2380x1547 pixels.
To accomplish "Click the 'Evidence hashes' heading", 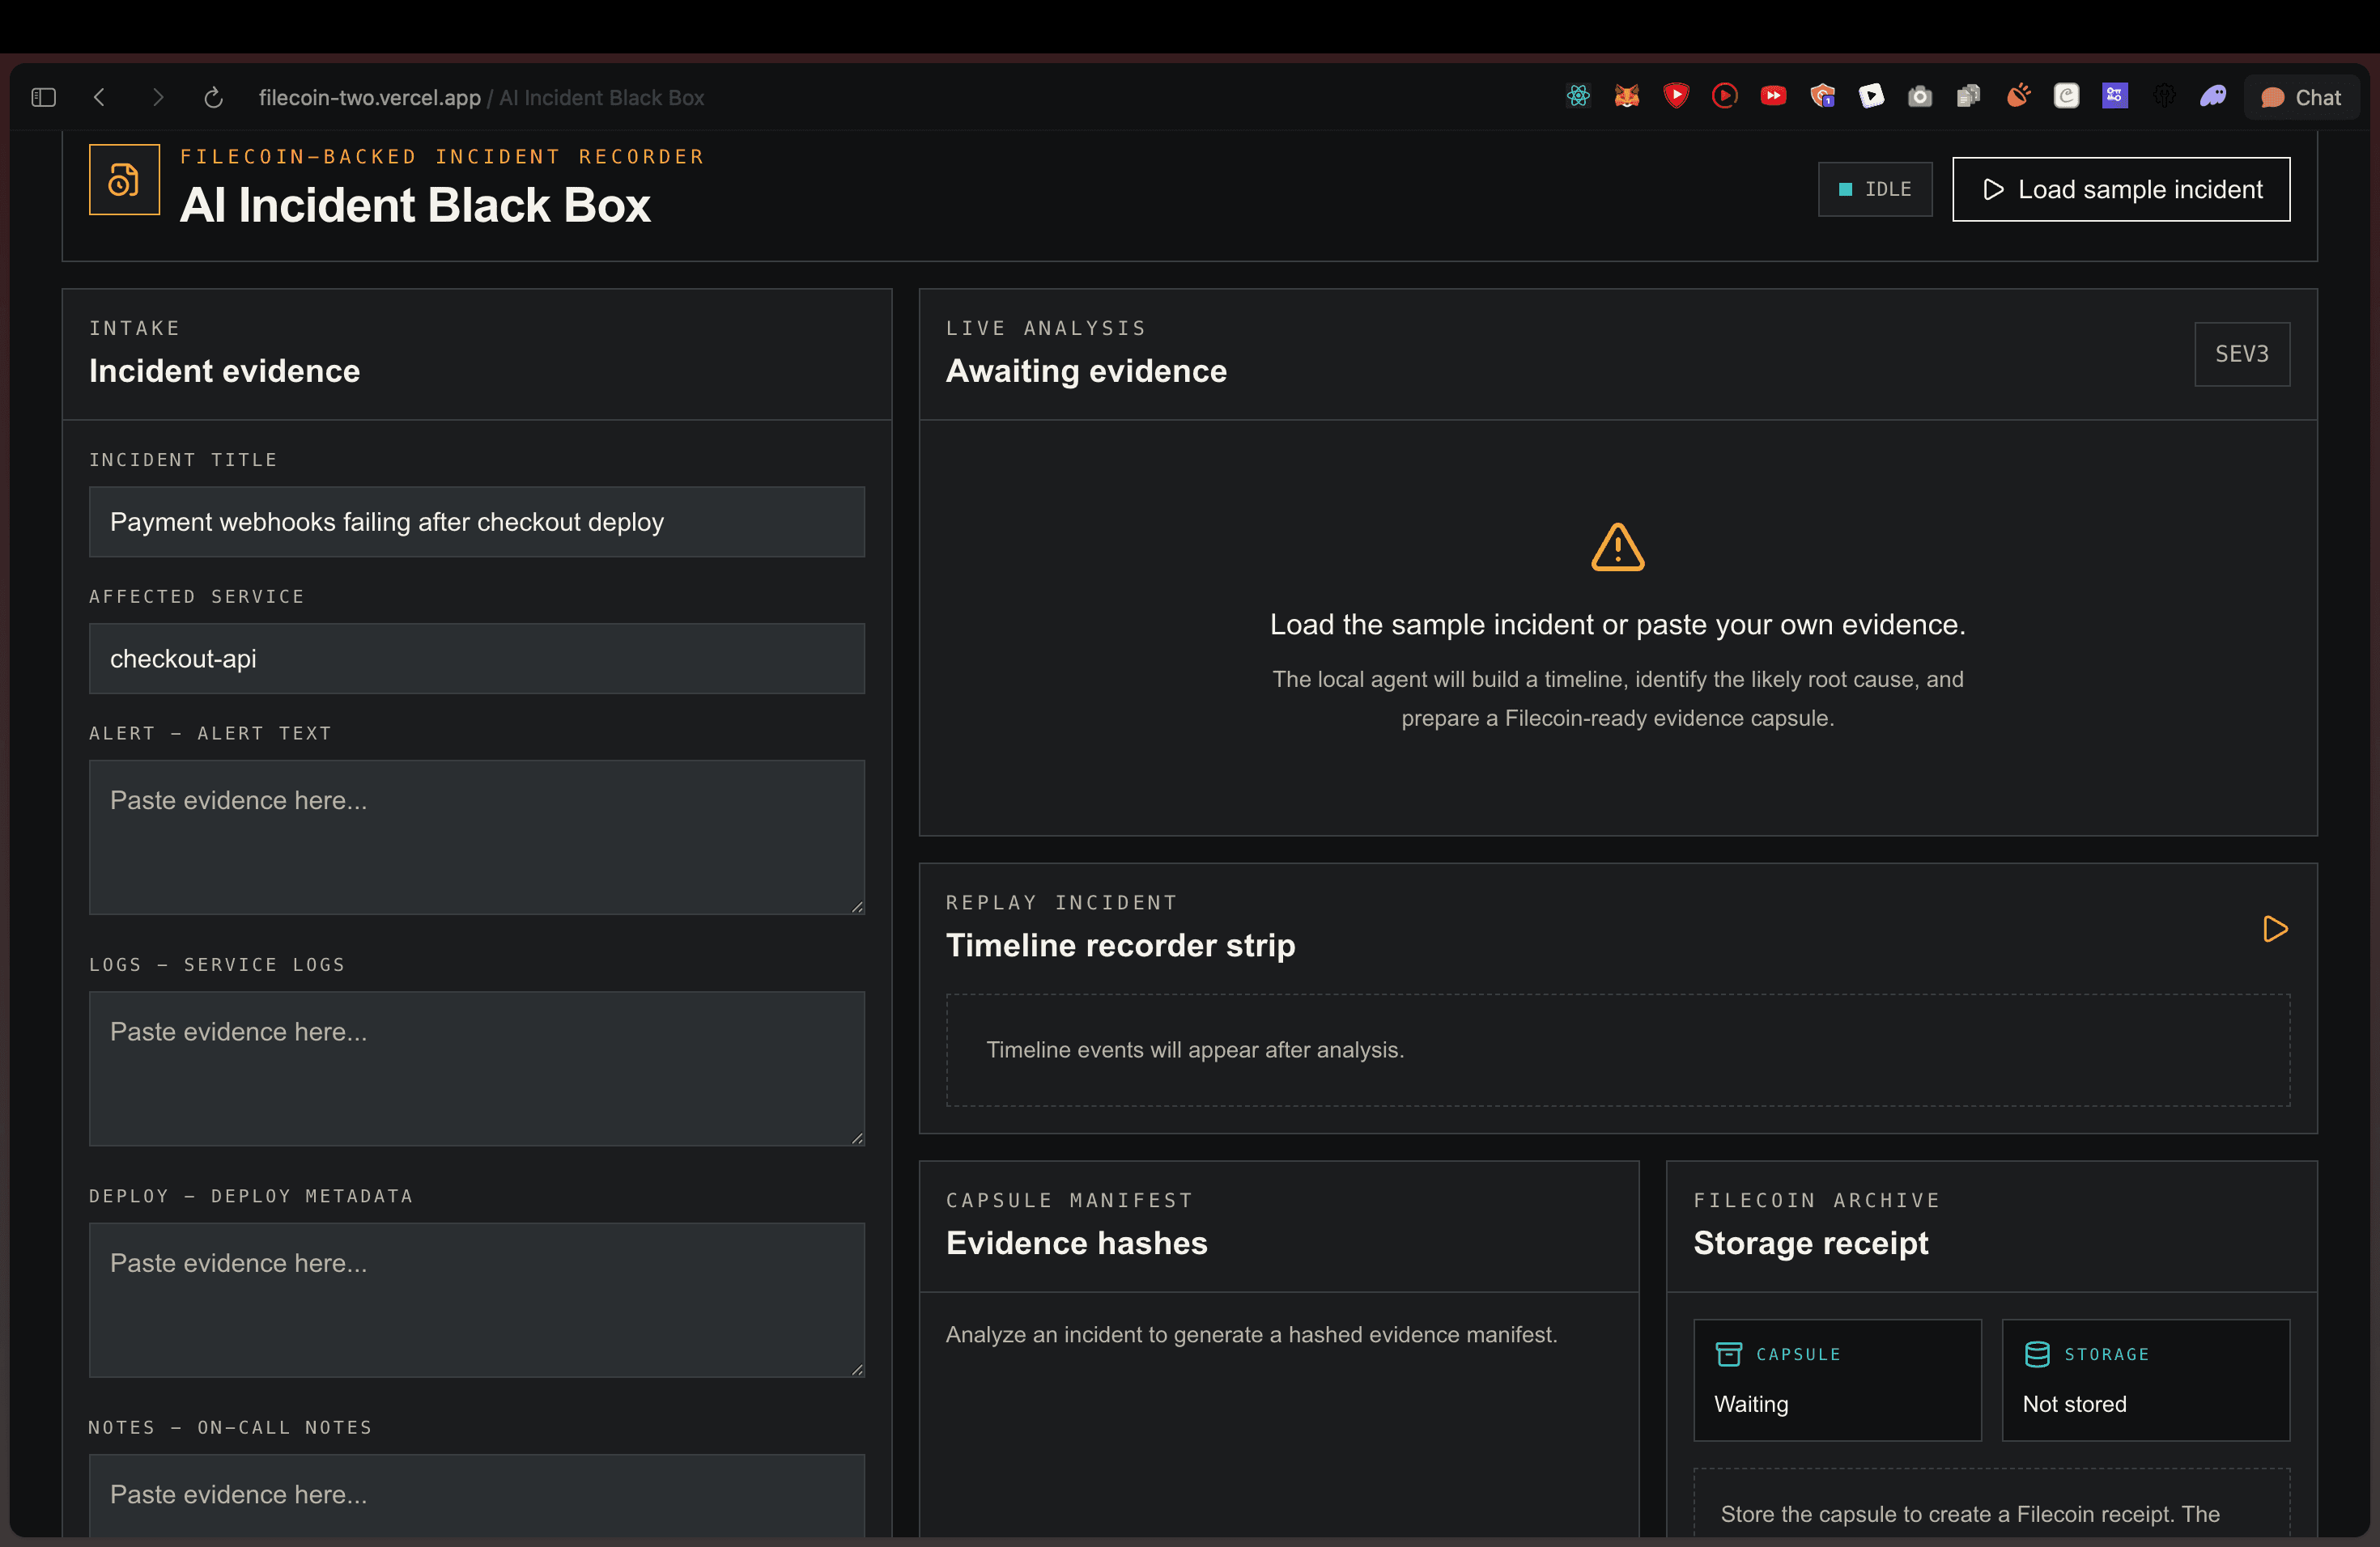I will pos(1077,1244).
